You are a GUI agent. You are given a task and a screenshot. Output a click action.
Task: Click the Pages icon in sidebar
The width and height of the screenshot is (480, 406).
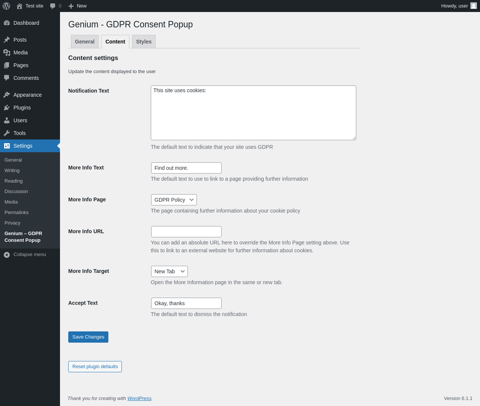point(7,65)
